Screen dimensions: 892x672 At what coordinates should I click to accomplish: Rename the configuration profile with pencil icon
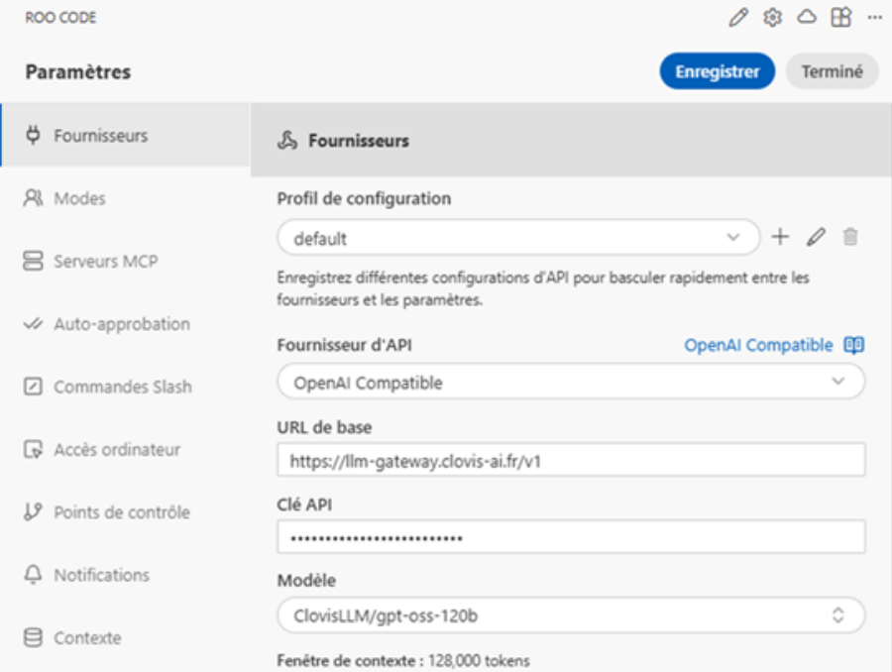pos(816,237)
